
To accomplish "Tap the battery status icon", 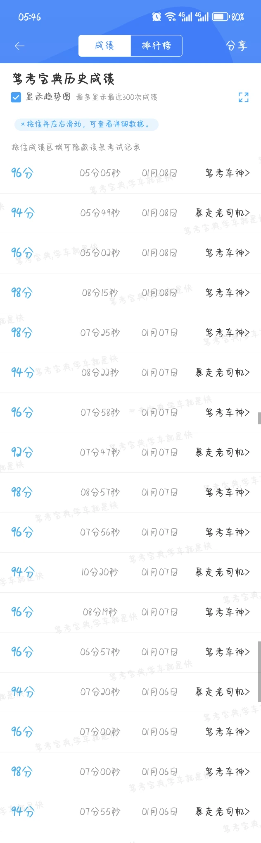I will [220, 17].
